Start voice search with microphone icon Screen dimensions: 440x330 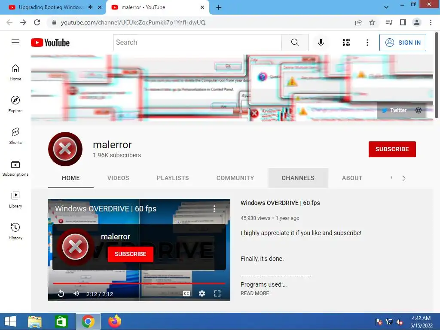click(321, 43)
